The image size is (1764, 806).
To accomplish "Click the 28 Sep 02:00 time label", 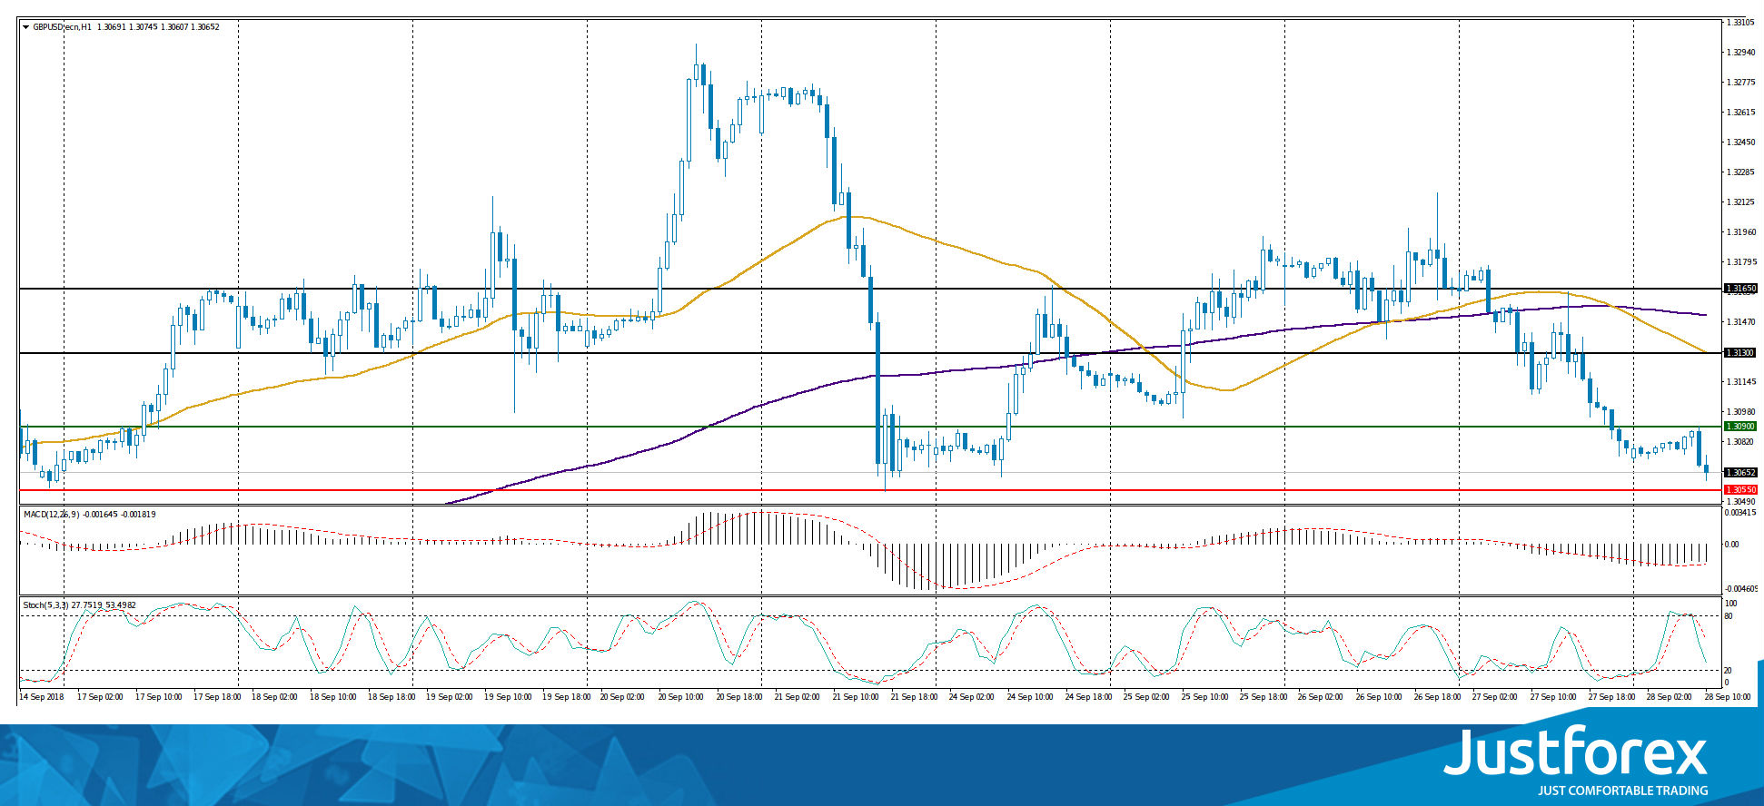I will point(1670,697).
